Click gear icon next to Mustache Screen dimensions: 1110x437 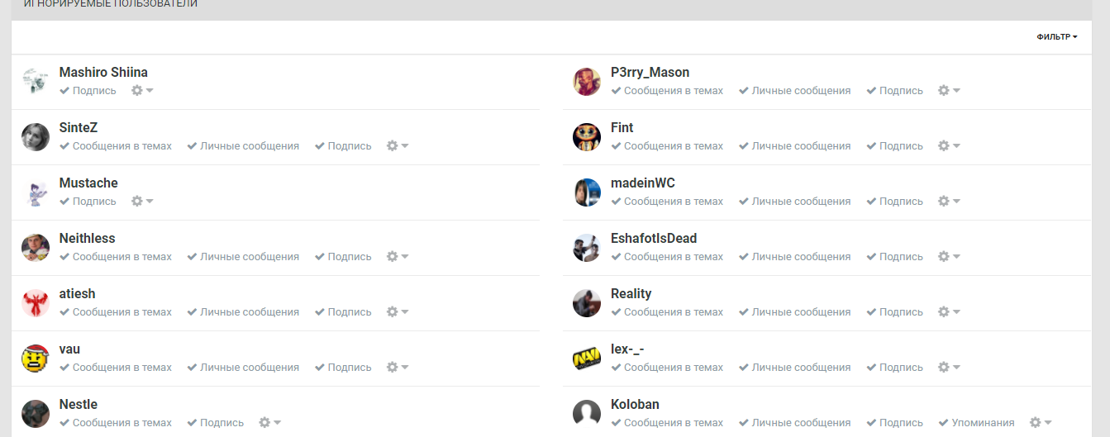click(142, 202)
